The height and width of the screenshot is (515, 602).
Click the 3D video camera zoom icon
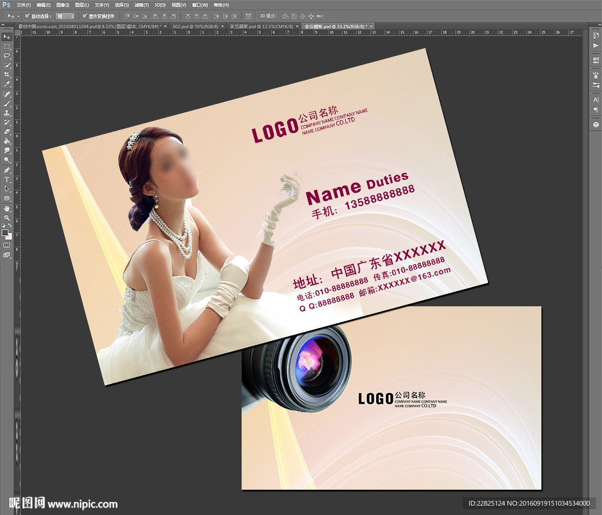320,16
